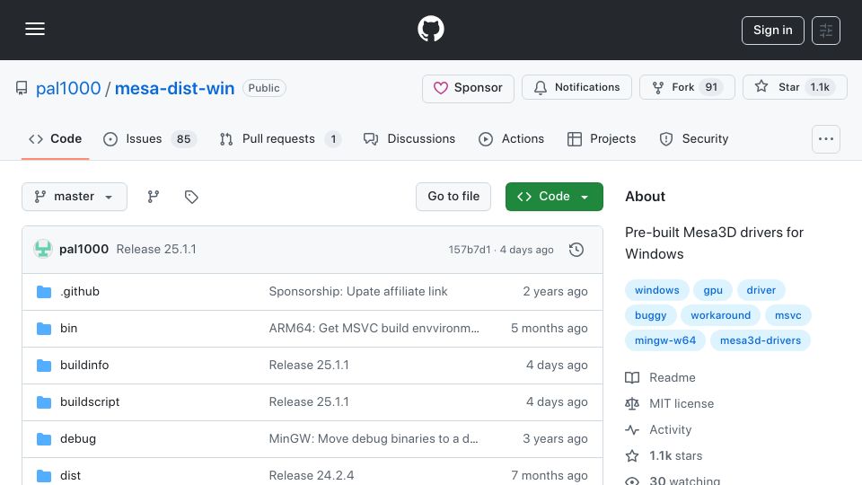Click the msvc topic tag
Screen dimensions: 862x485
coord(787,315)
